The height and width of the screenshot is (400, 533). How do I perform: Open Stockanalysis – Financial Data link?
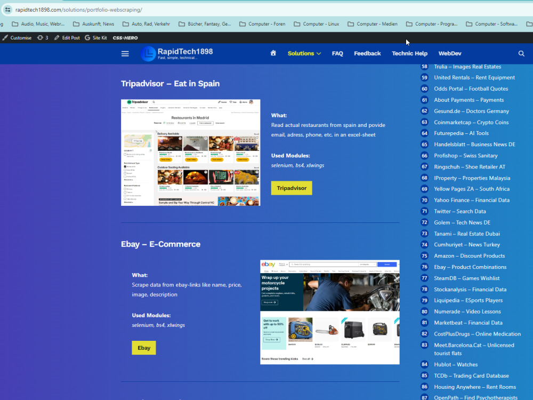click(470, 290)
